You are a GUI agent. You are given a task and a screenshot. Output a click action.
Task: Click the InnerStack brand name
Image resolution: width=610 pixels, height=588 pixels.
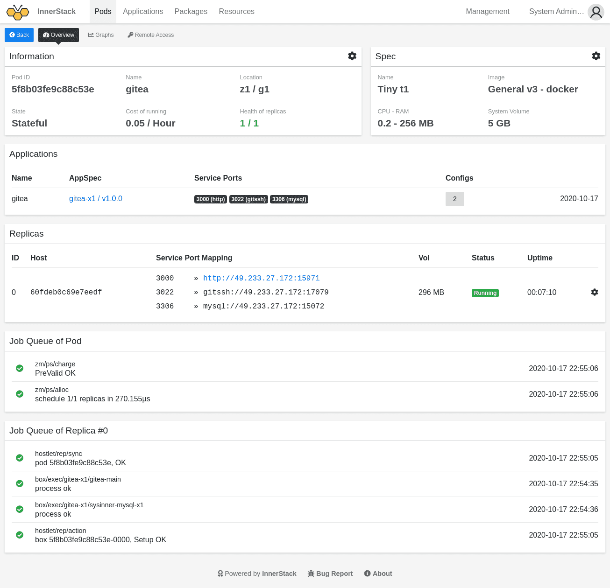click(57, 12)
